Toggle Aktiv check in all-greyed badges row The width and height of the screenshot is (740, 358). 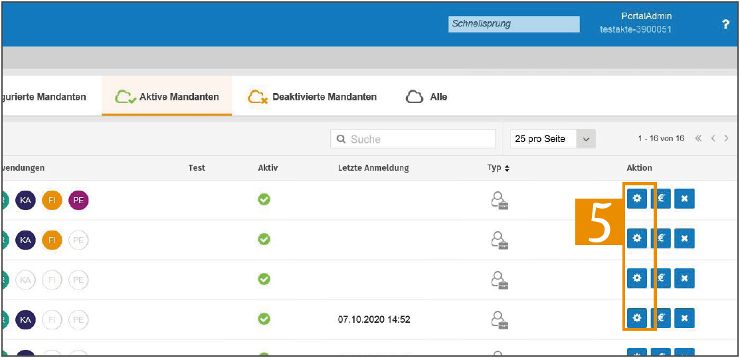pyautogui.click(x=264, y=279)
